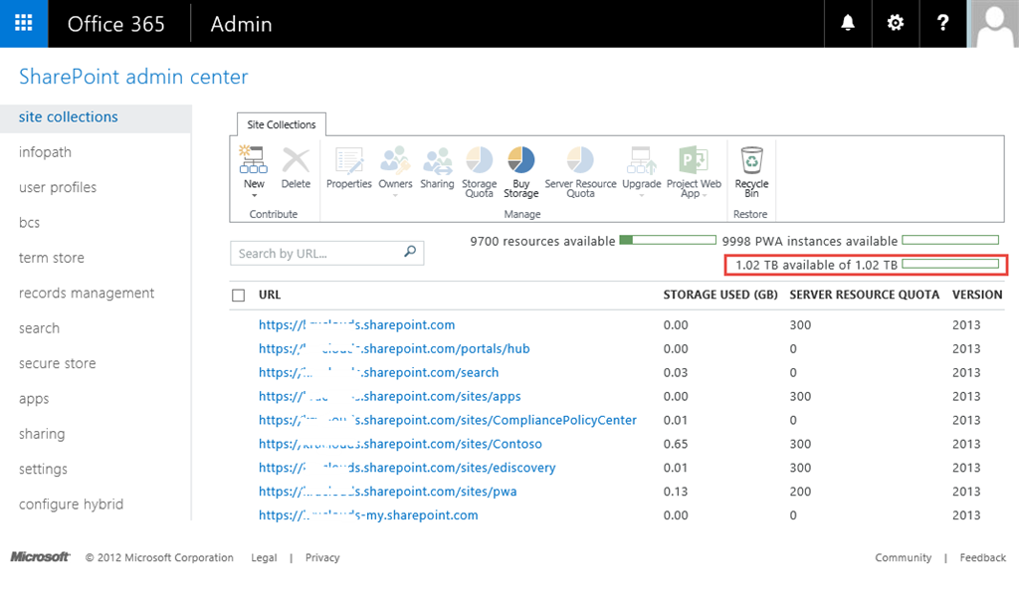
Task: Click the 200 server resource quota value
Action: coord(800,492)
